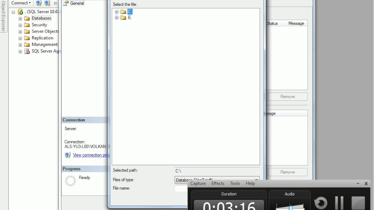Open the recorder's Effects menu
The width and height of the screenshot is (374, 210).
click(218, 183)
